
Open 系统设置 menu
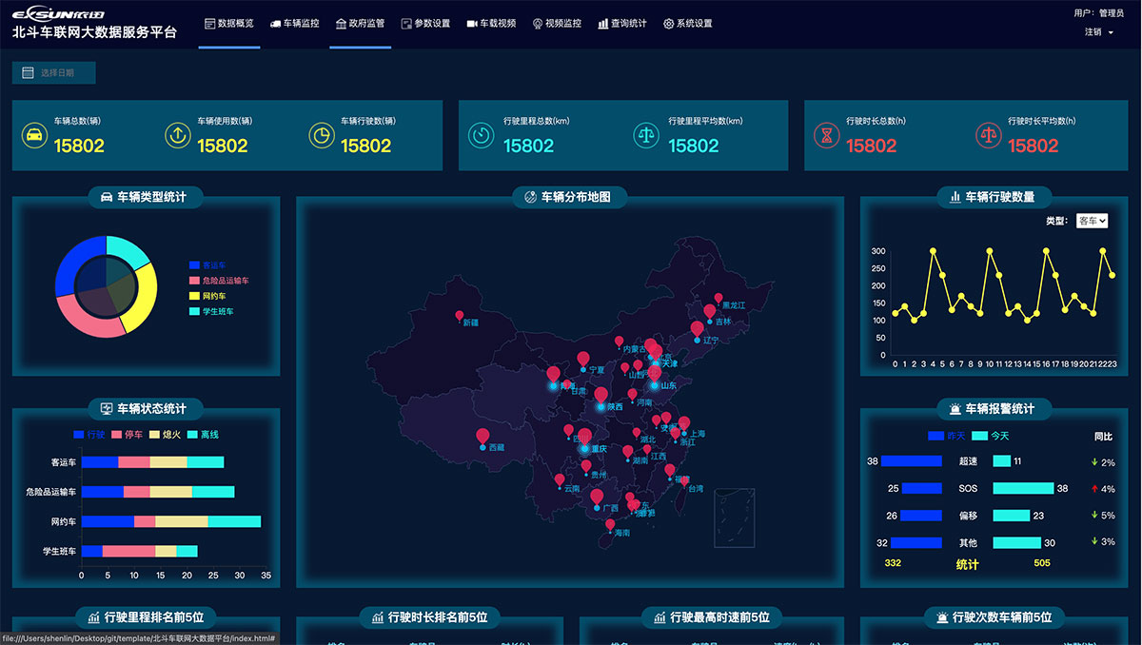pyautogui.click(x=687, y=23)
